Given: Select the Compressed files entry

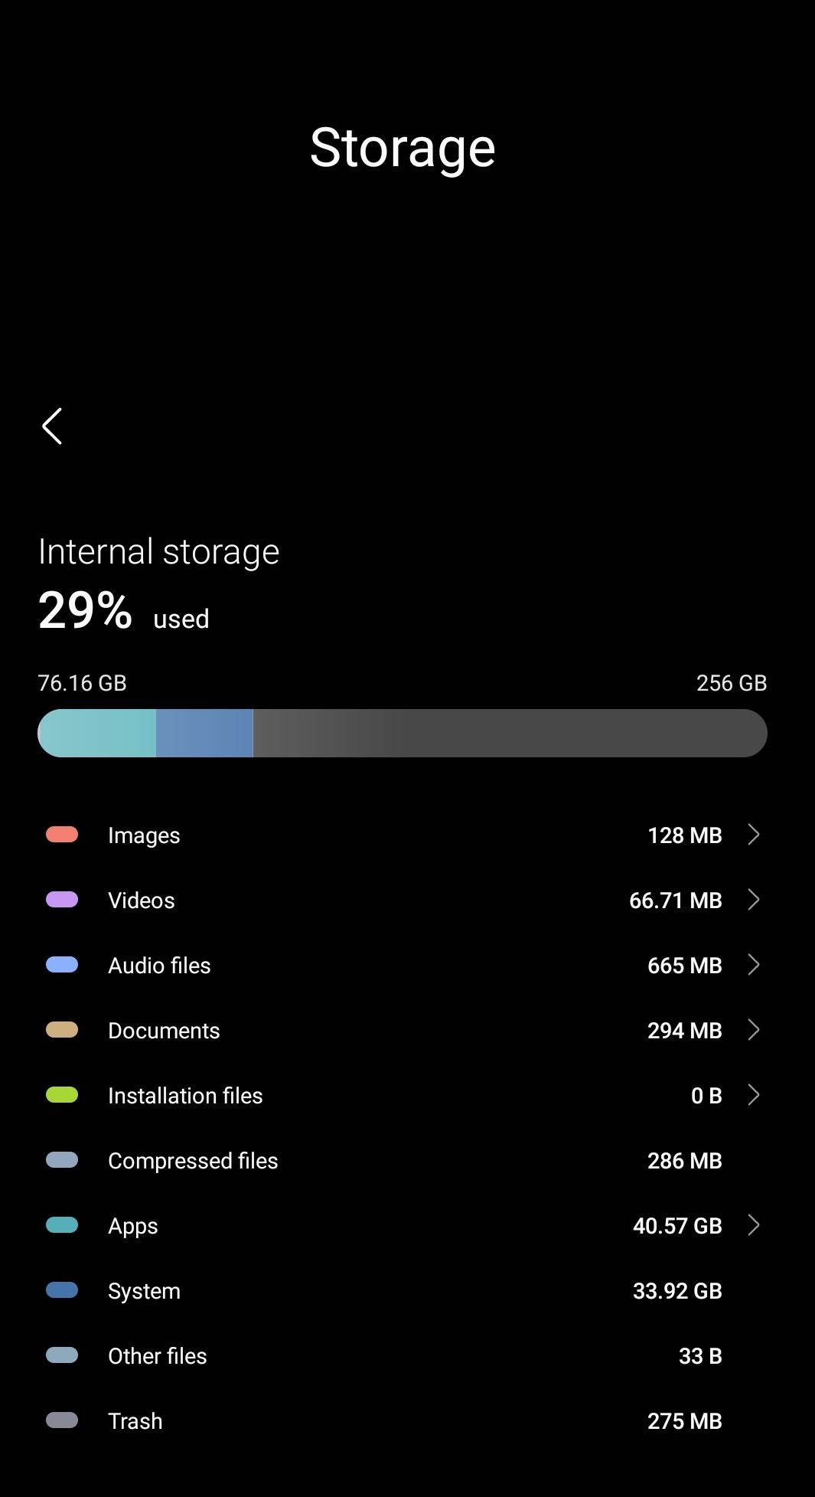Looking at the screenshot, I should point(193,1161).
